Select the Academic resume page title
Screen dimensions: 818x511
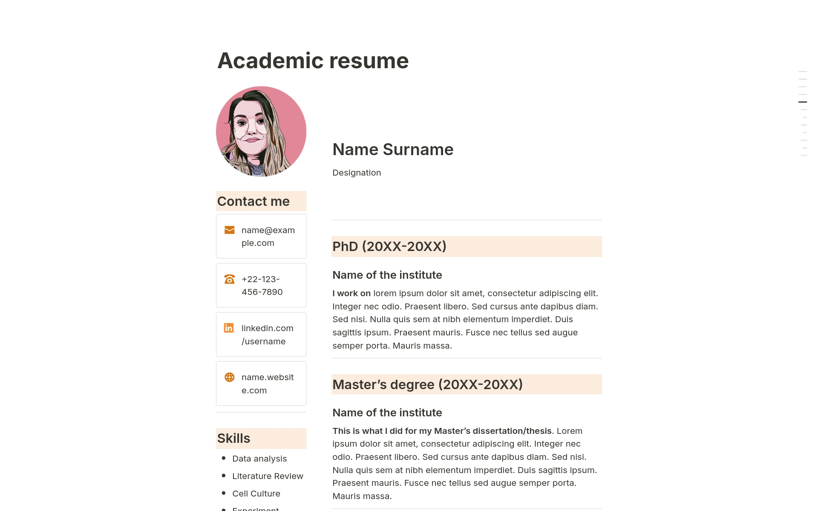313,61
